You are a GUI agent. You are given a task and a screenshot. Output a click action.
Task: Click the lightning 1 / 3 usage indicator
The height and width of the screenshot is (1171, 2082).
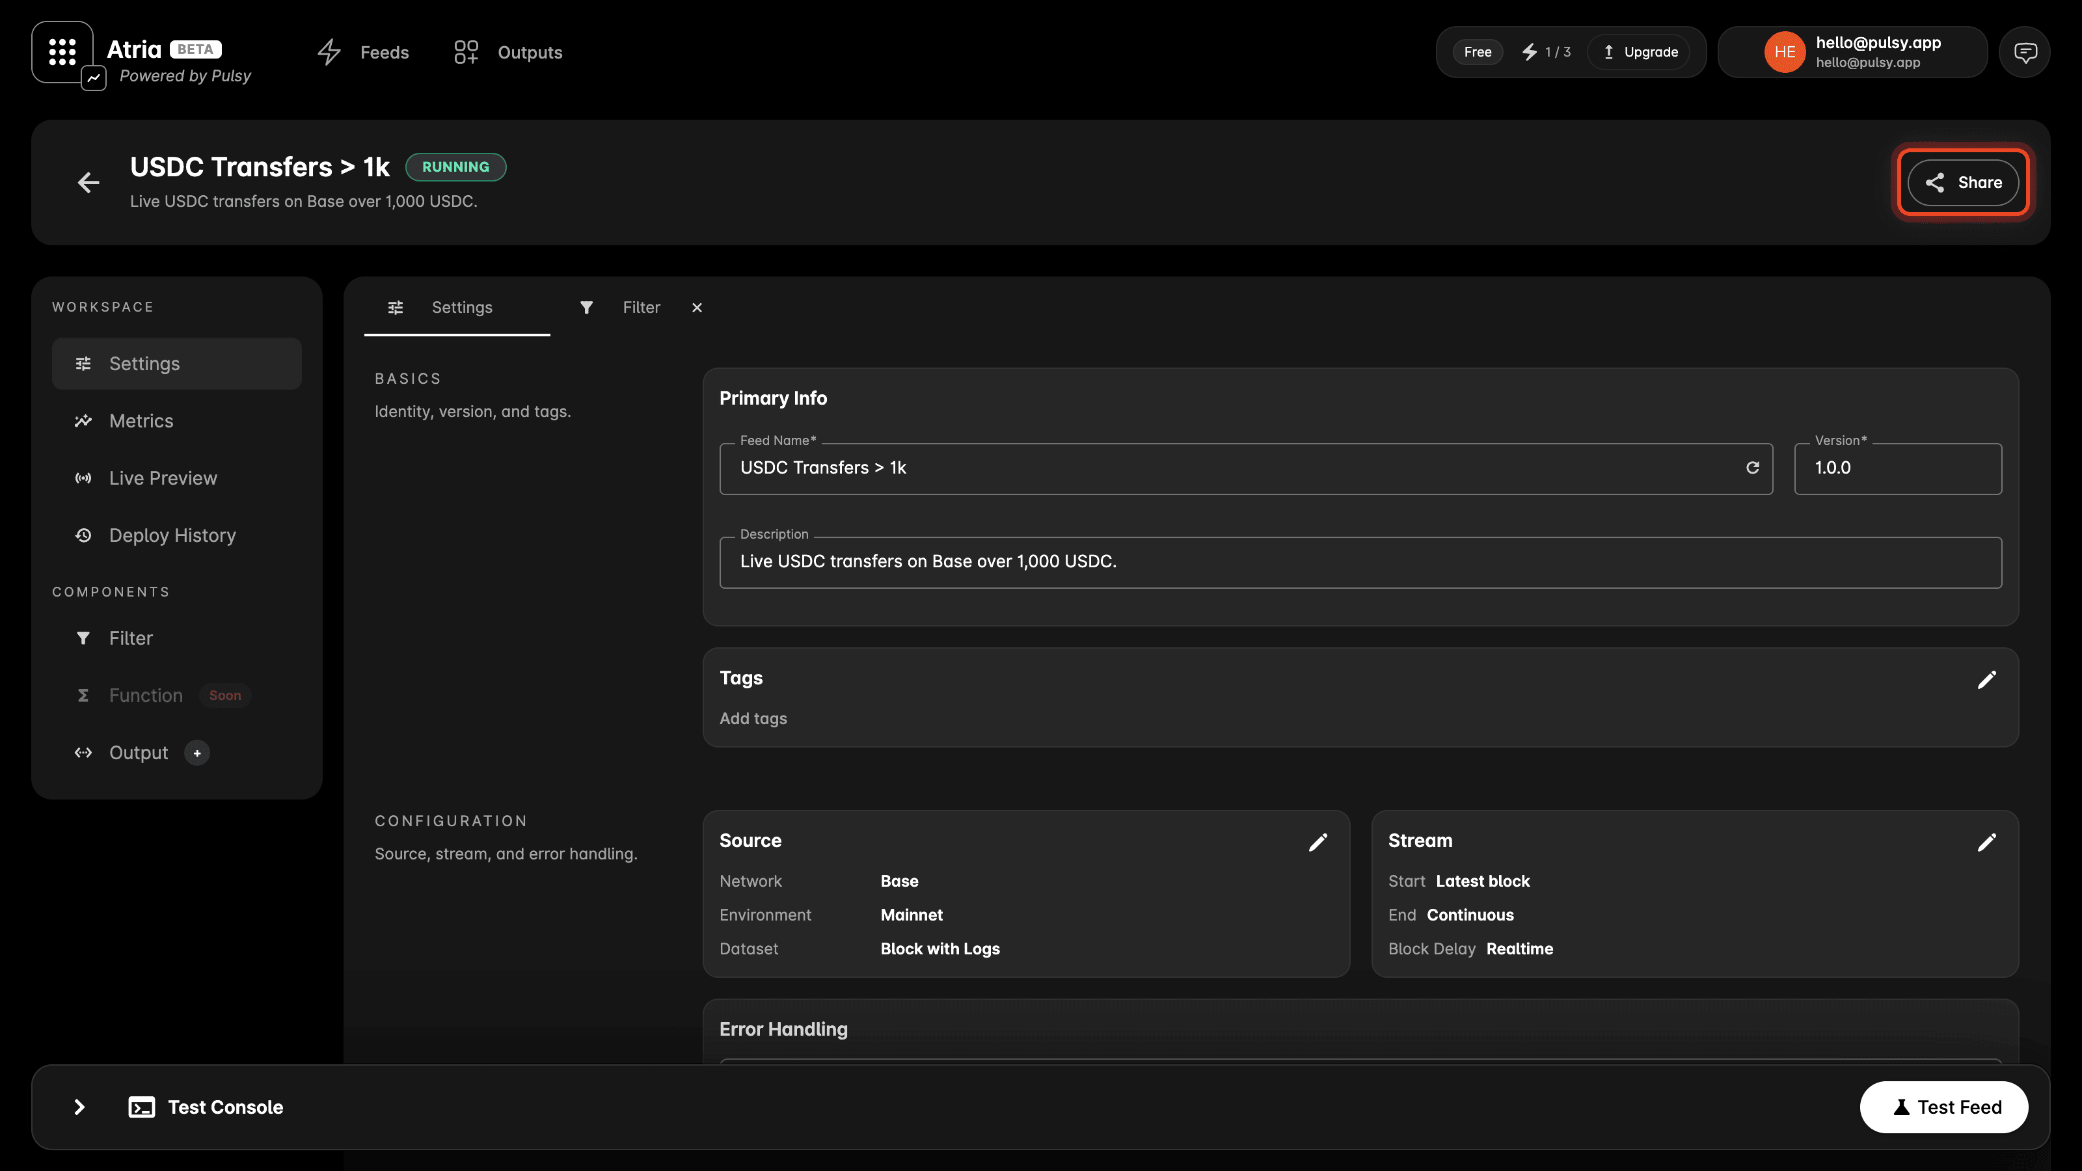tap(1546, 53)
